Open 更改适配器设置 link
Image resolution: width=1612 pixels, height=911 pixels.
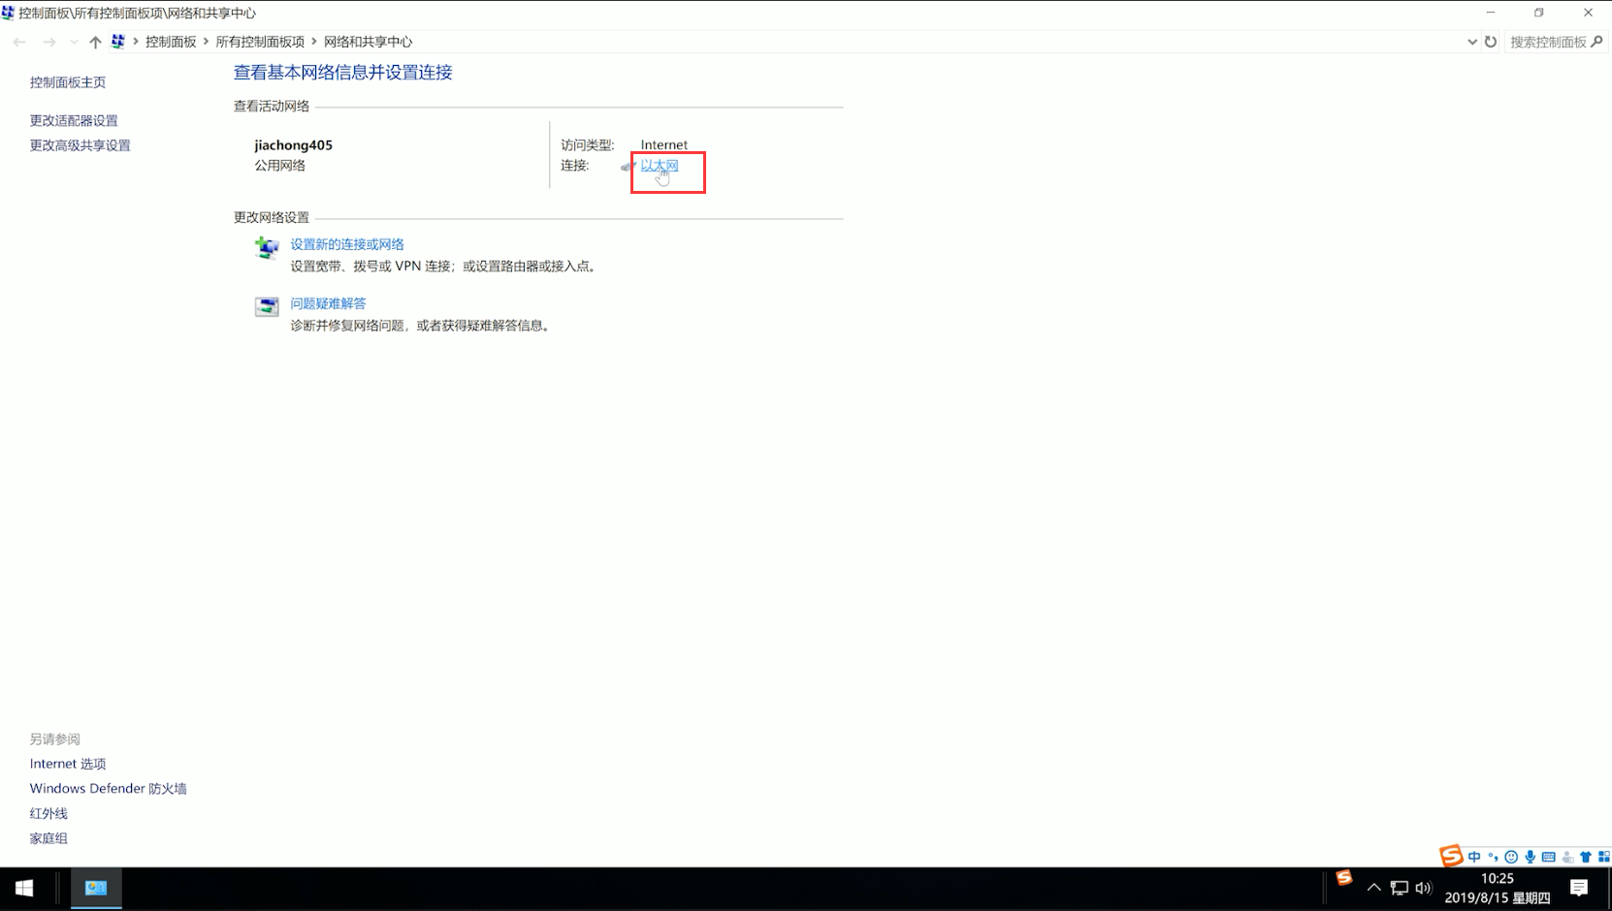pos(74,120)
